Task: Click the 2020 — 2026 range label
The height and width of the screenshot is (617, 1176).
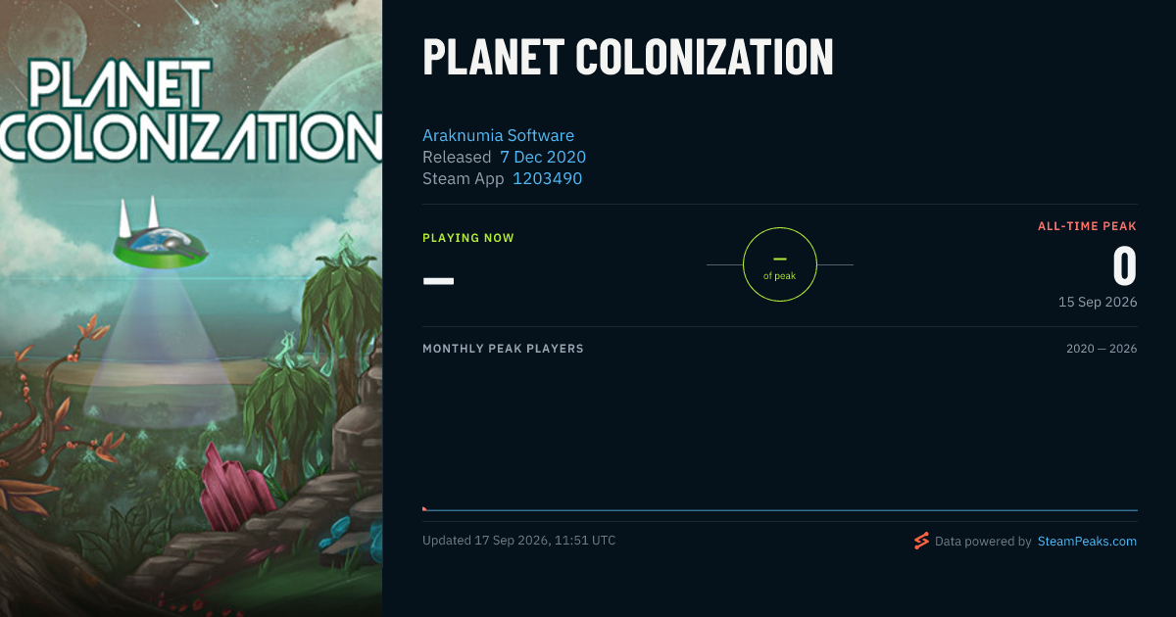Action: point(1102,349)
